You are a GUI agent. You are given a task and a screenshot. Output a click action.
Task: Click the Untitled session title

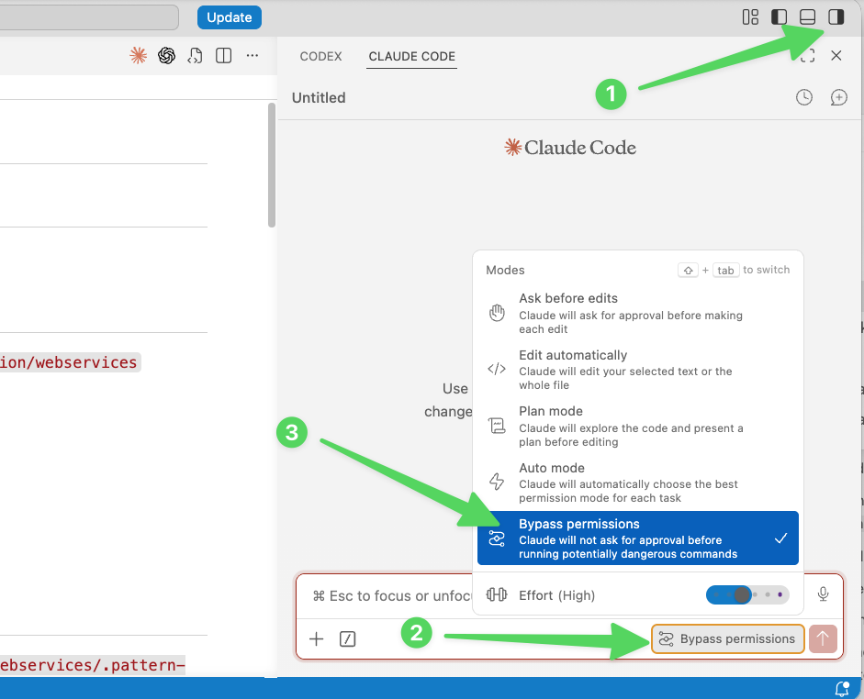[x=319, y=98]
